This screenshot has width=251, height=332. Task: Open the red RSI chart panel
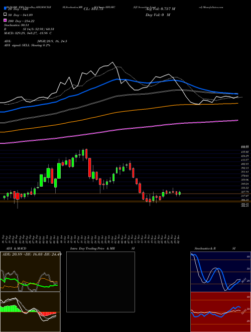[x=220, y=312]
